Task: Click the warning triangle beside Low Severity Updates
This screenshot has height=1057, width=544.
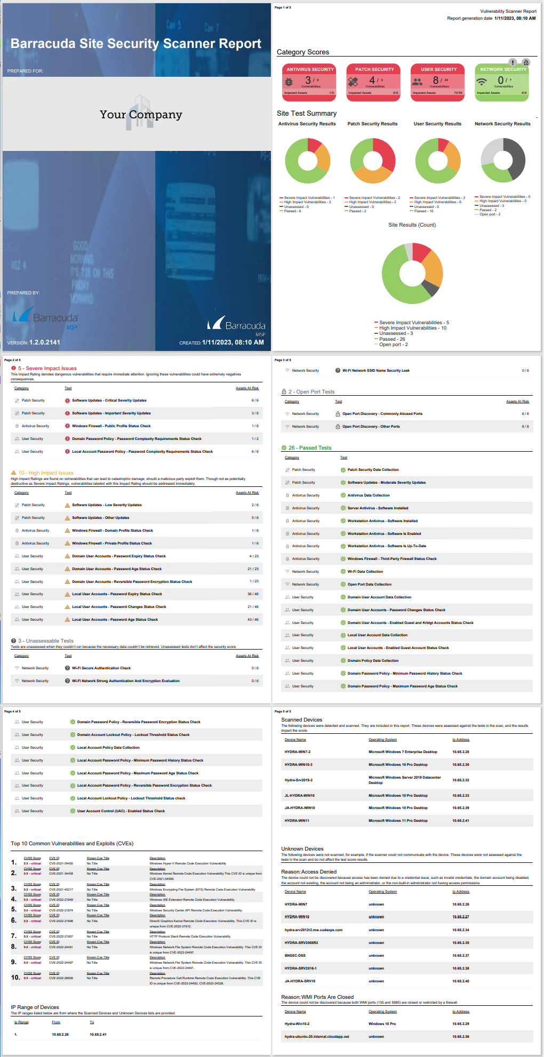Action: (x=68, y=505)
